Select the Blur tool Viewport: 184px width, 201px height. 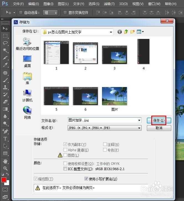5,116
